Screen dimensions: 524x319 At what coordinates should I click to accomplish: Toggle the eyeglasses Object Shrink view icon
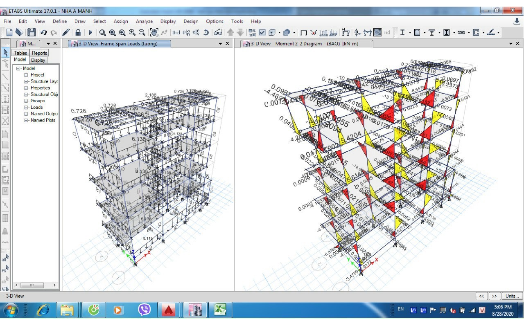point(218,32)
